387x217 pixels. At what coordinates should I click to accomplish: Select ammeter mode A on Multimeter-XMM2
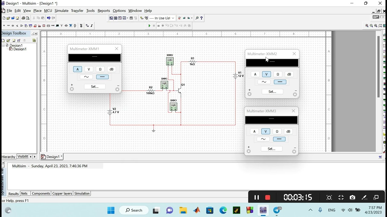[255, 74]
